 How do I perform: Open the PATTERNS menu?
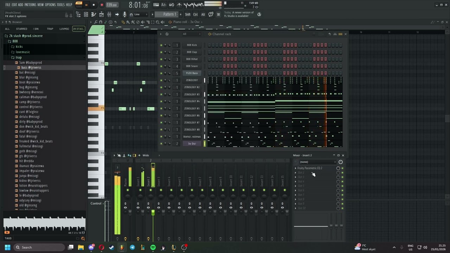tap(30, 5)
